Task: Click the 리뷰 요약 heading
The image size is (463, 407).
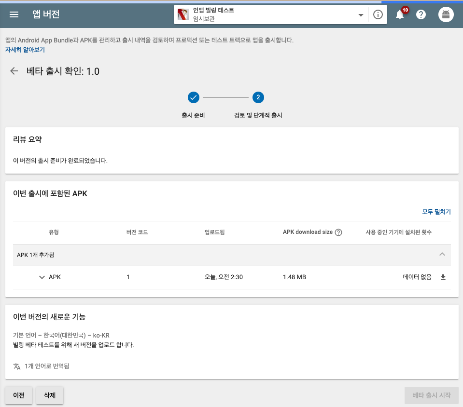Action: (28, 139)
